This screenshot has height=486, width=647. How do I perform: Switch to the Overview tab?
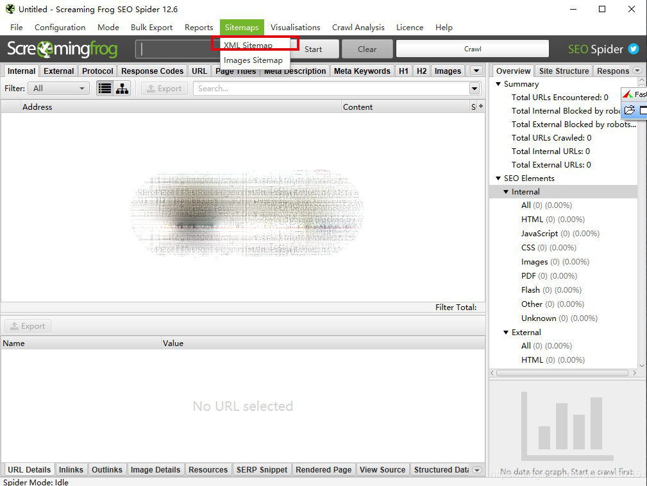pyautogui.click(x=514, y=71)
